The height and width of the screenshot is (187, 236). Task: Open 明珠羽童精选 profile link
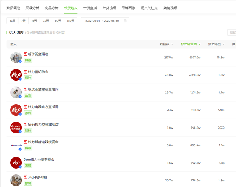tap(38, 54)
